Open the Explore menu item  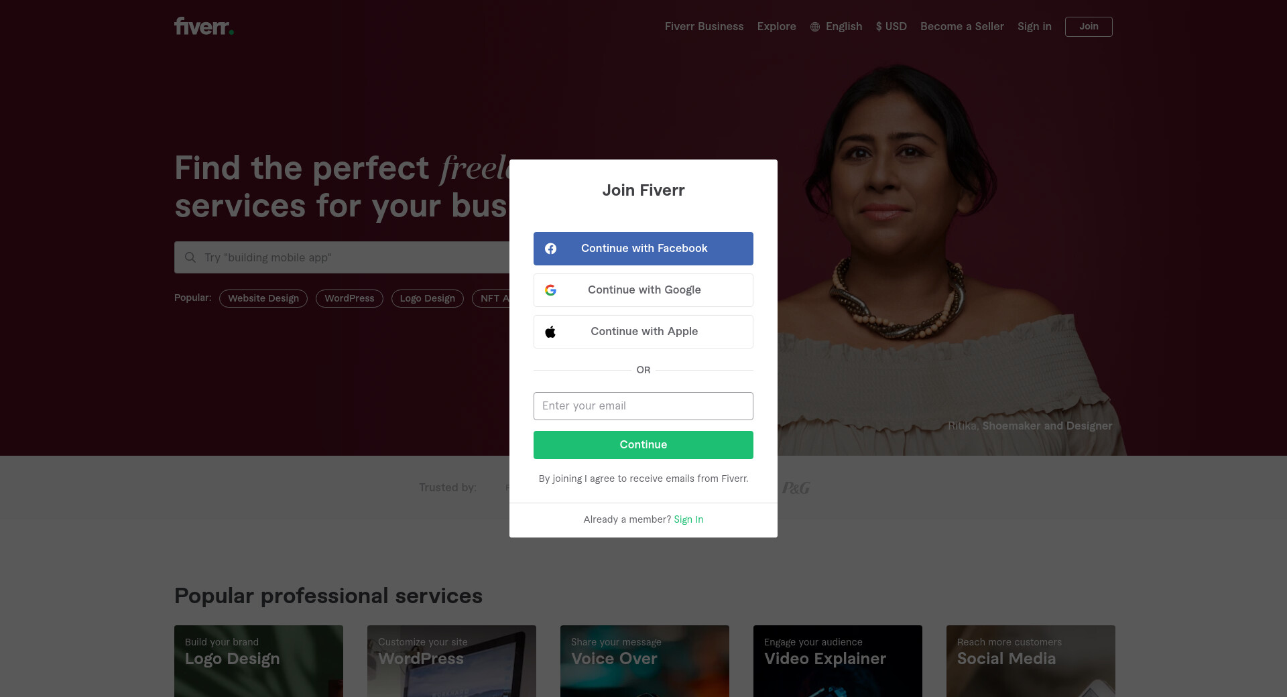click(x=776, y=27)
